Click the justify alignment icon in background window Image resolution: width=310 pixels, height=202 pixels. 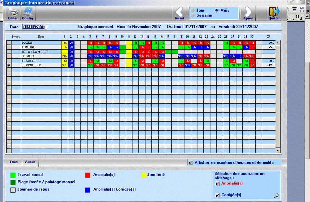tap(295, 9)
